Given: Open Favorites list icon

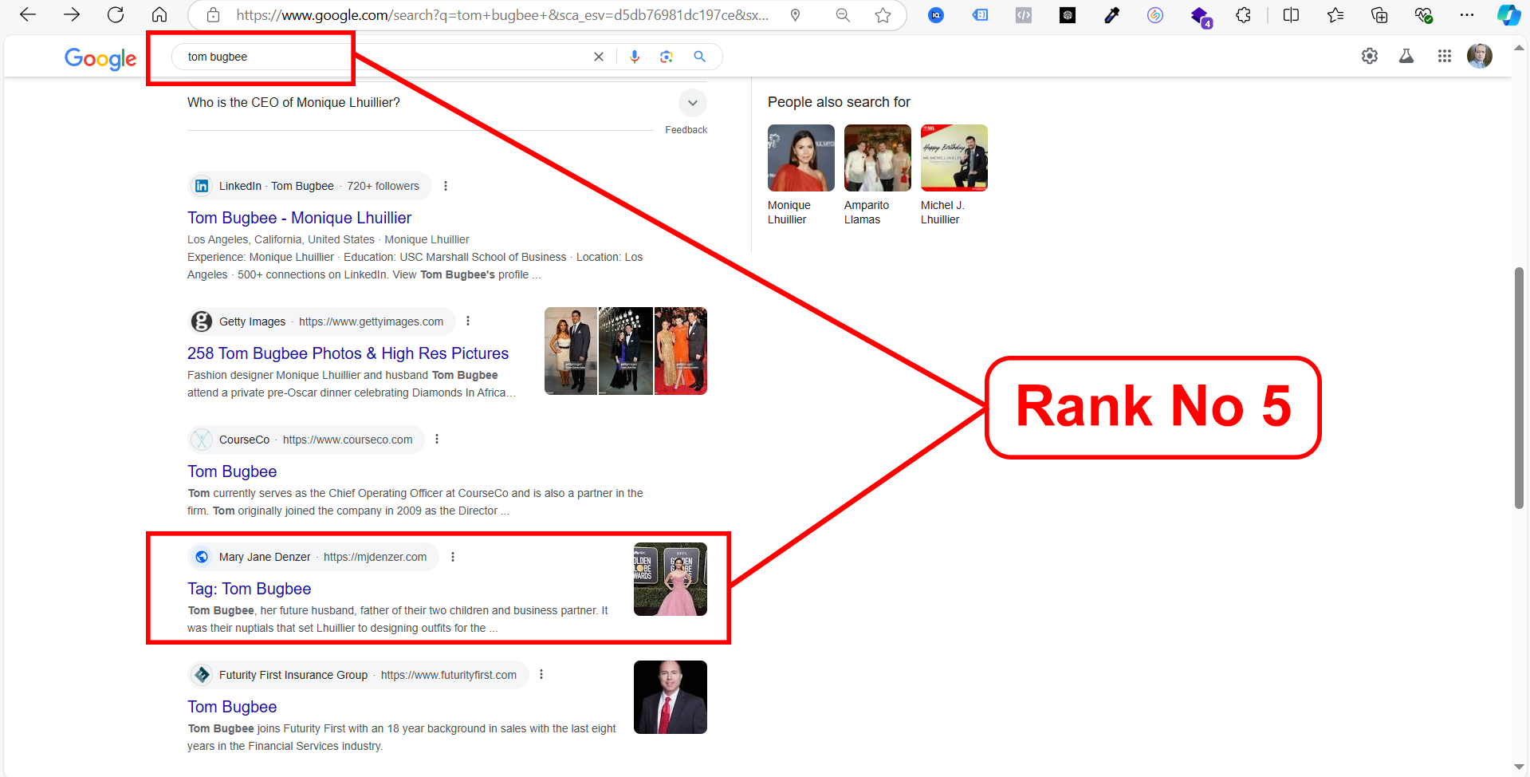Looking at the screenshot, I should (1335, 15).
